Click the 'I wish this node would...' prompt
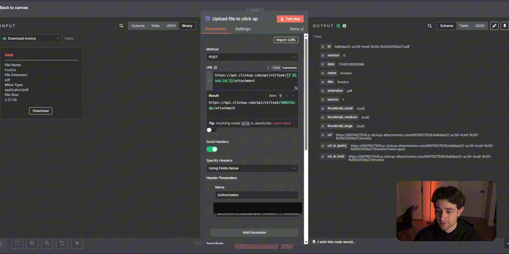Screen dimensions: 509x254 click(337, 242)
